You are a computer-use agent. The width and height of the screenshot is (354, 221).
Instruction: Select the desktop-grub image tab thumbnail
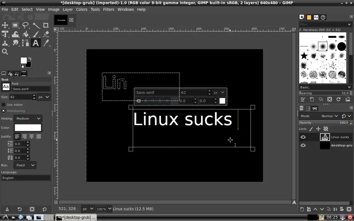point(61,20)
